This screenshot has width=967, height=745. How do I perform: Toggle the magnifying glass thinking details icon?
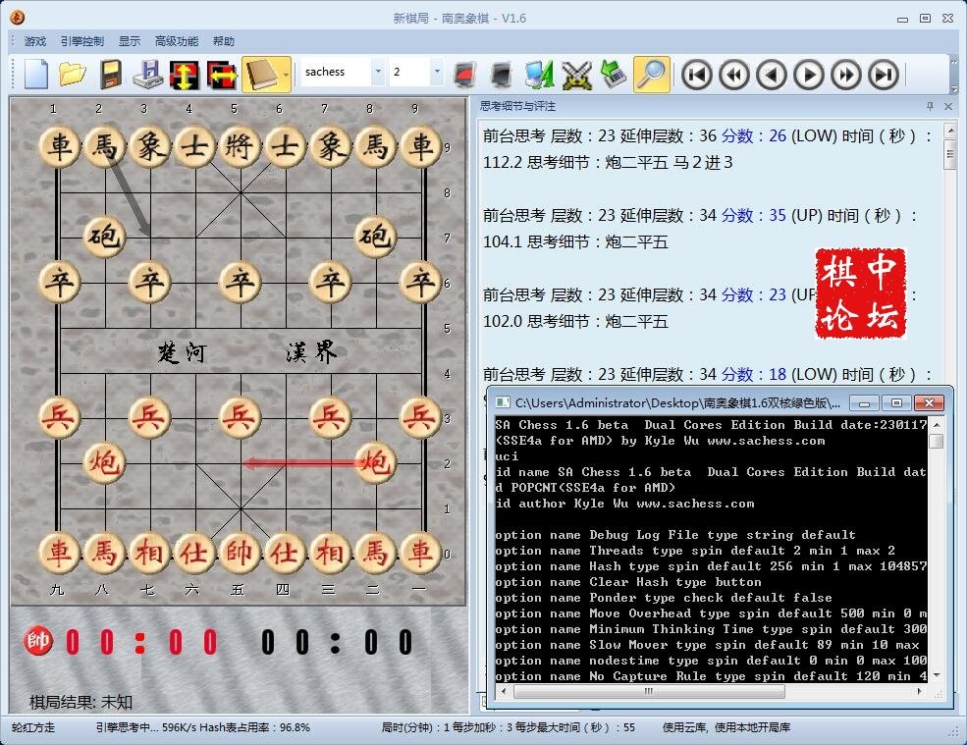(x=651, y=74)
